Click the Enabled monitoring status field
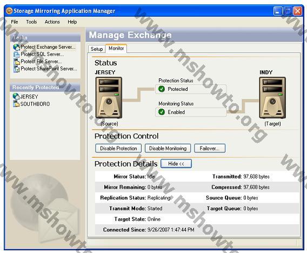 coord(191,112)
